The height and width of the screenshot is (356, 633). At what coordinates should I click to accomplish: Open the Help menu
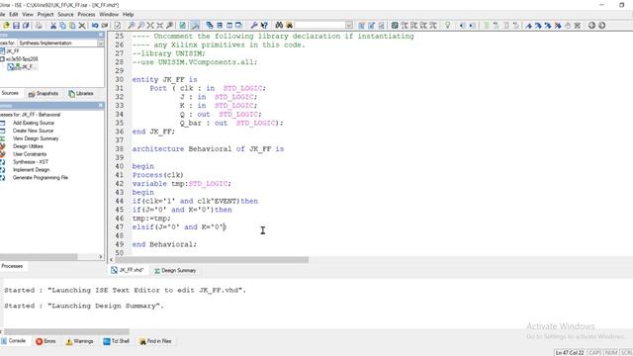128,14
